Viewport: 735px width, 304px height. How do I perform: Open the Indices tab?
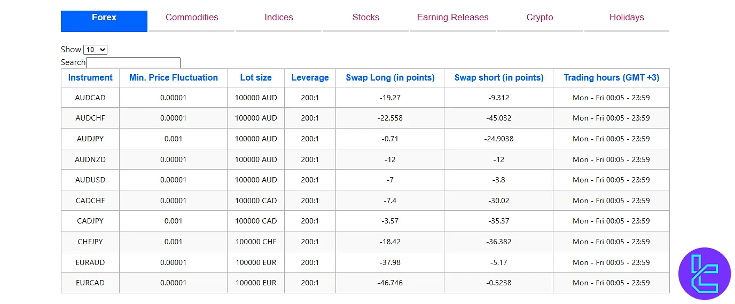pyautogui.click(x=279, y=18)
